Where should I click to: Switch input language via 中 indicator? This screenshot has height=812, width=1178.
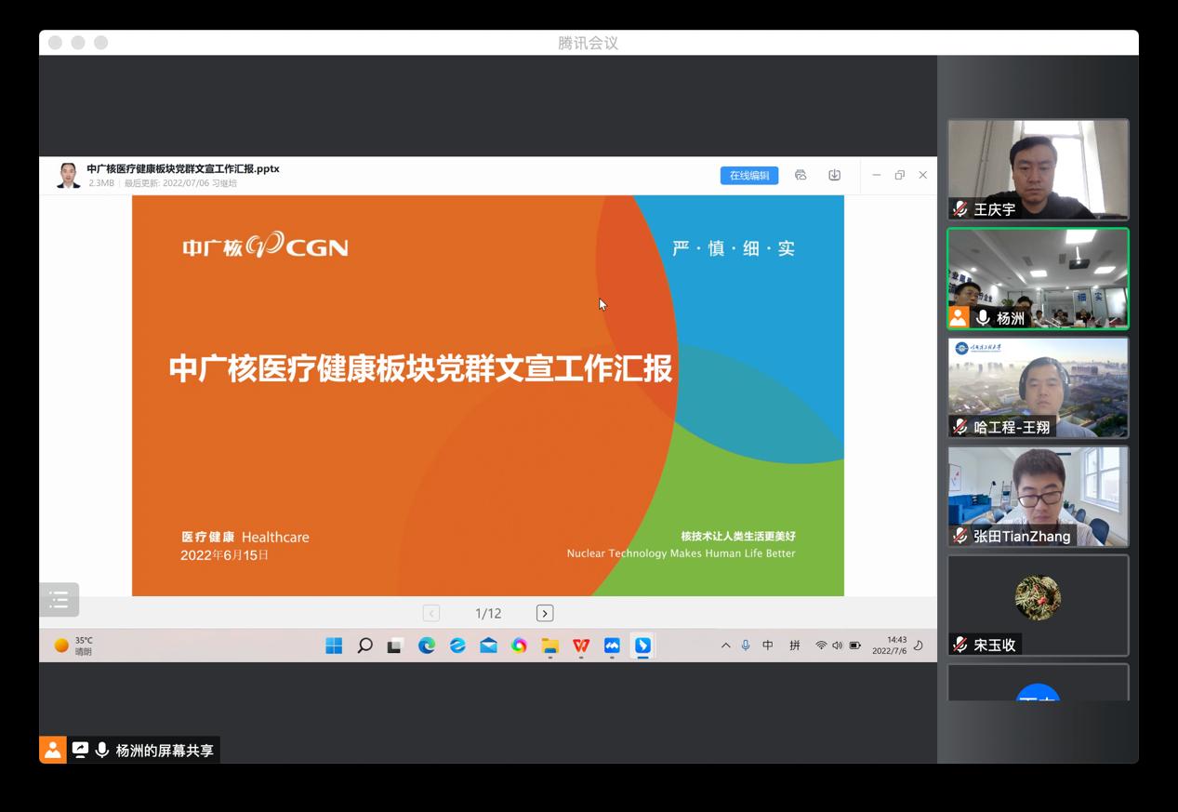pyautogui.click(x=768, y=646)
